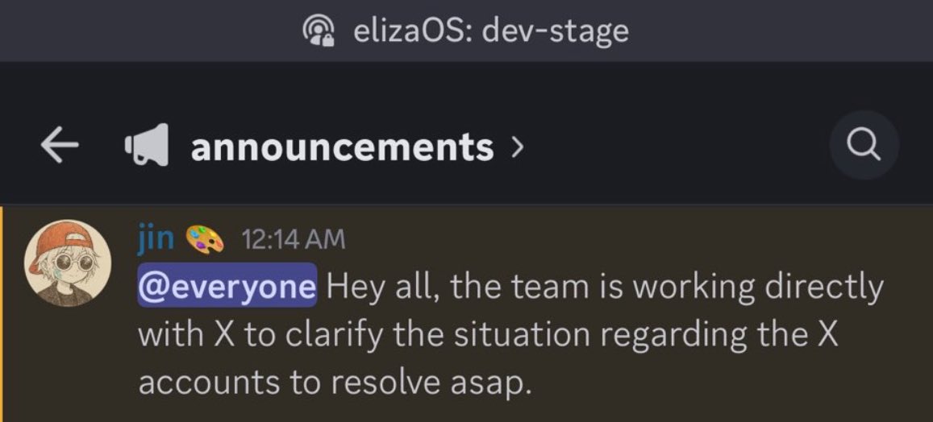Select the username jin
933x422 pixels.
click(156, 239)
